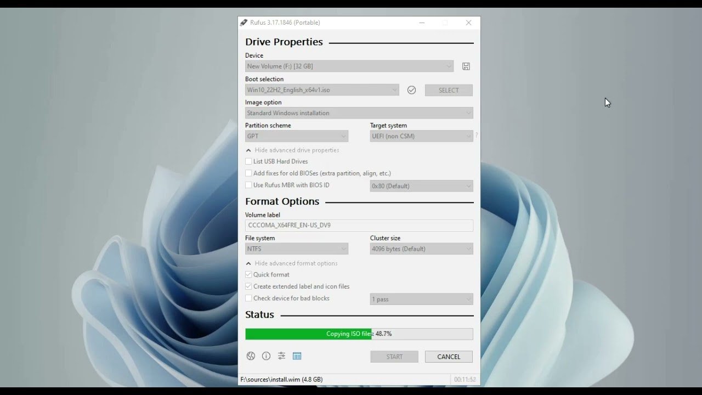Cancel the ISO copy operation
Image resolution: width=702 pixels, height=395 pixels.
449,357
